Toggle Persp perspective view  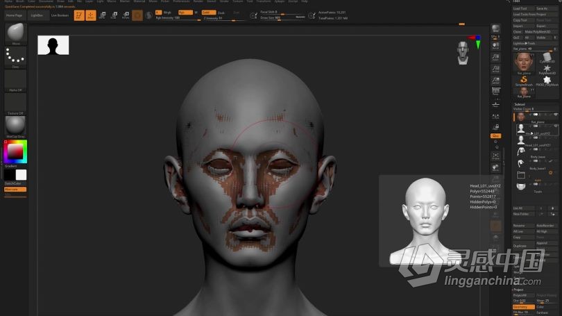[495, 92]
